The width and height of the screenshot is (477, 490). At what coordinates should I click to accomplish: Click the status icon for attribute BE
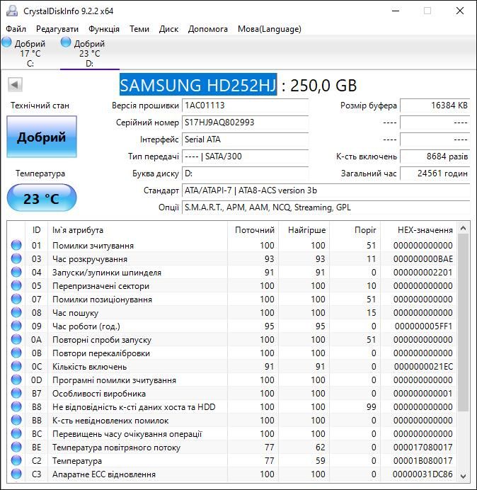tap(16, 447)
